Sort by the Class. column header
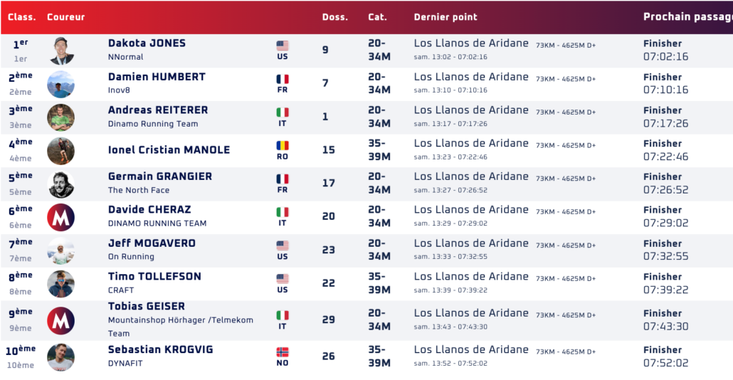Screen dimensions: 733x380 [x=21, y=17]
